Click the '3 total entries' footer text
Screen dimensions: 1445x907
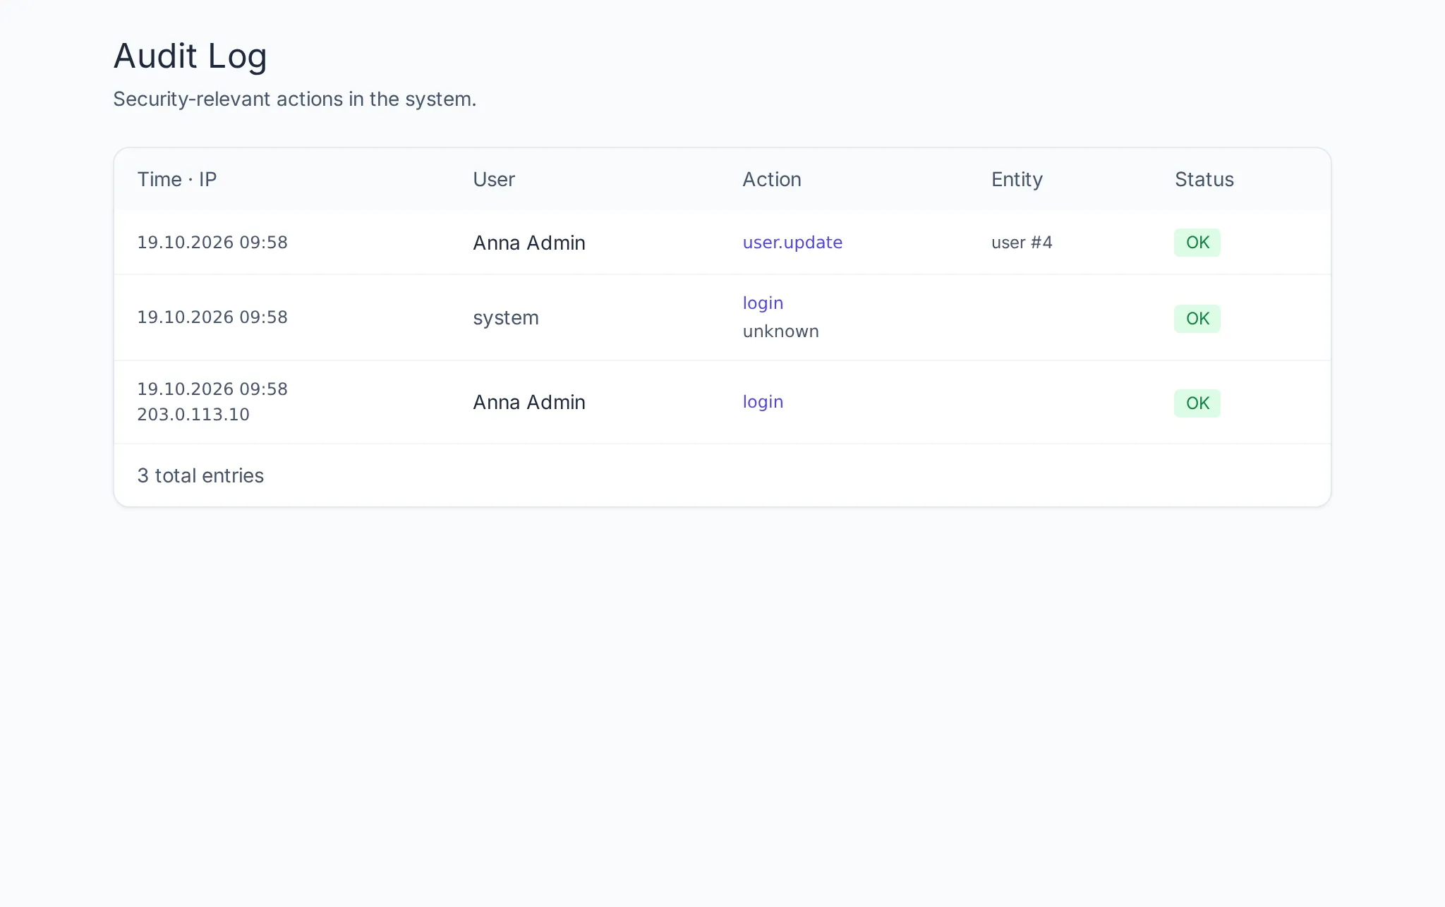[x=200, y=475]
